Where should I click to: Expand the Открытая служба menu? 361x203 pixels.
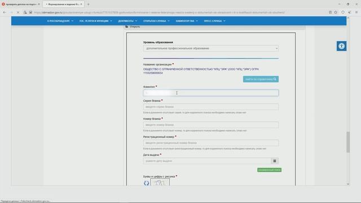tap(156, 21)
